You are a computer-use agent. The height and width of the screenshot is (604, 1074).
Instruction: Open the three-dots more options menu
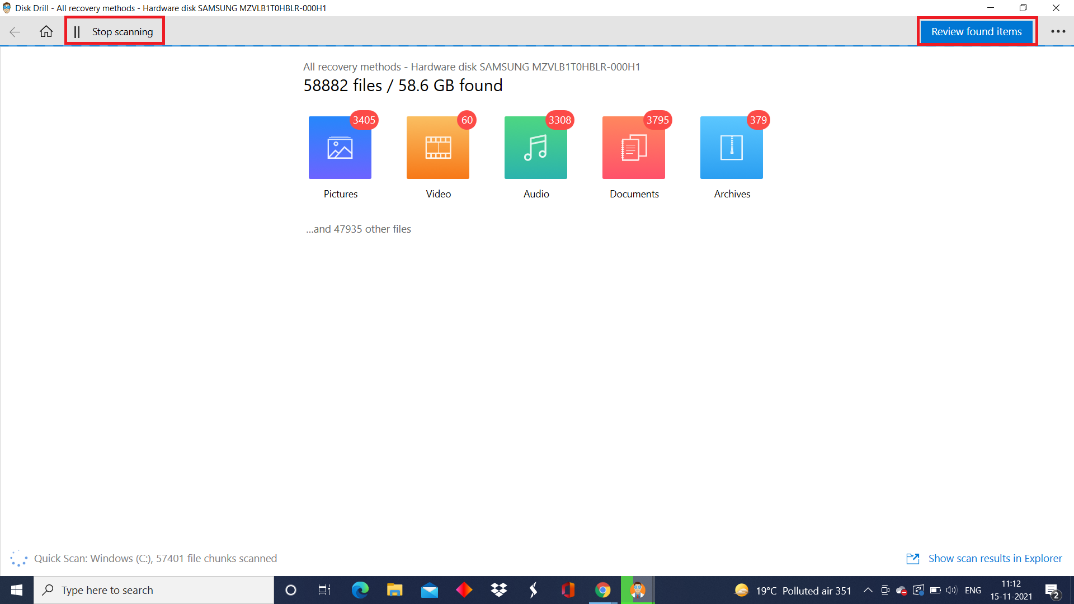[1058, 31]
